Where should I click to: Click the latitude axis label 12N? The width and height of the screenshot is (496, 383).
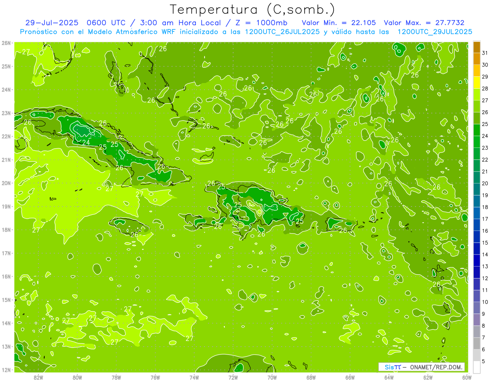point(6,370)
